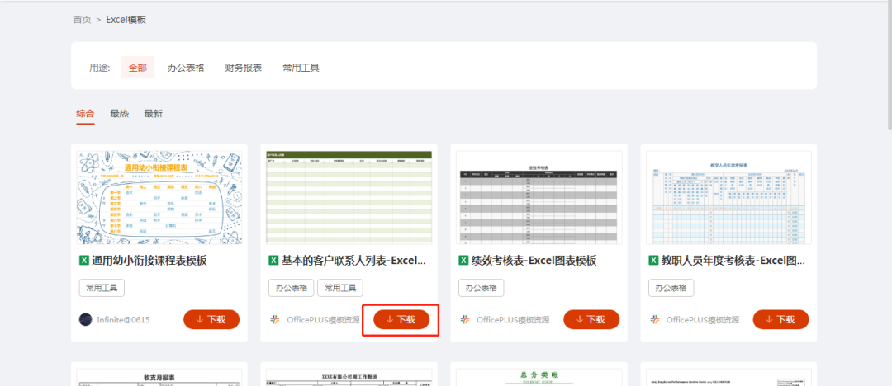This screenshot has height=386, width=892.
Task: Click the Excel icon beside 基本的客户联系人列表
Action: [x=273, y=261]
